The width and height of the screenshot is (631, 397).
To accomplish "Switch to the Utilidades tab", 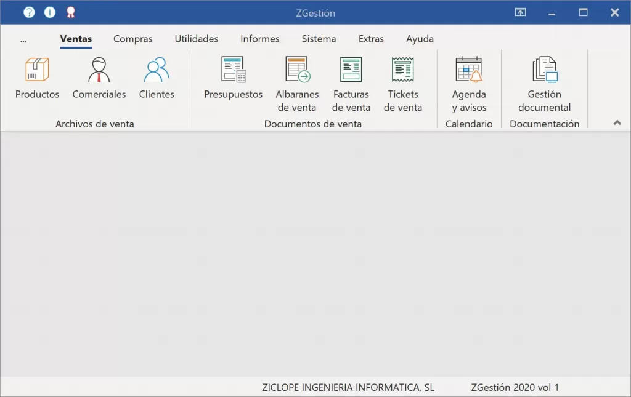I will point(197,39).
